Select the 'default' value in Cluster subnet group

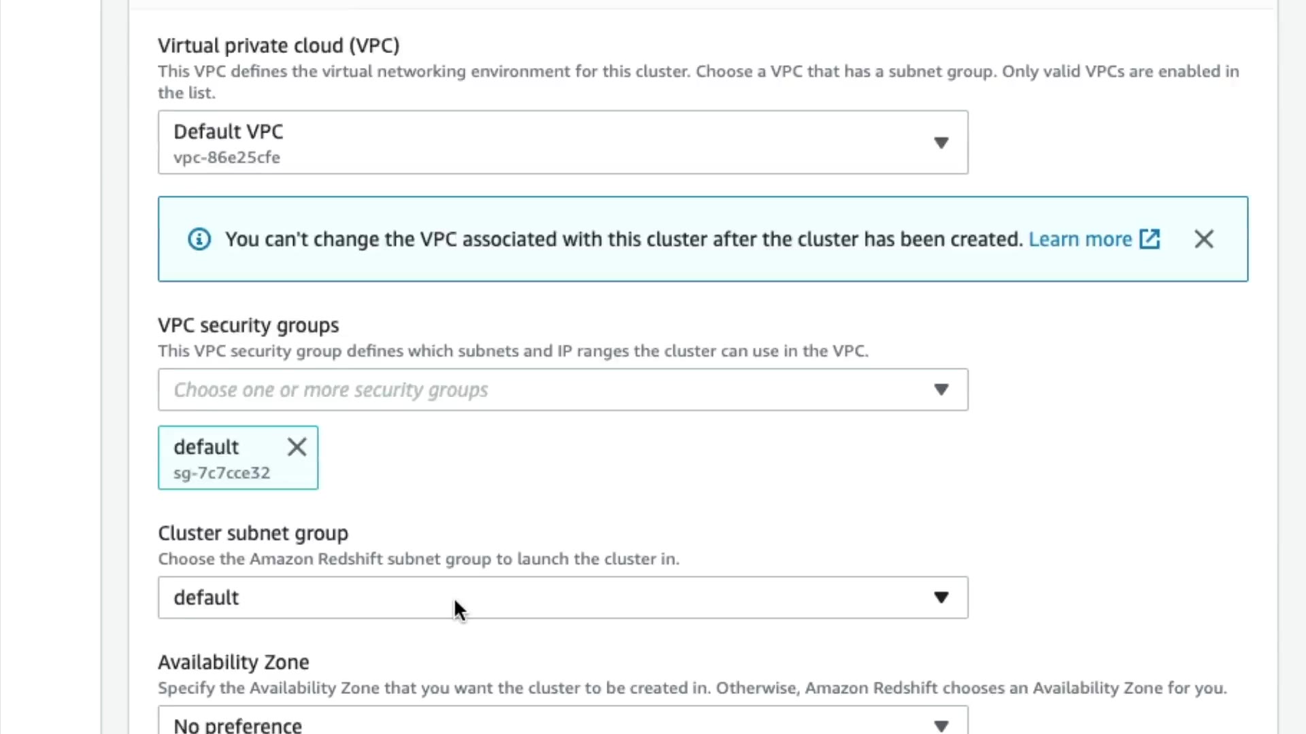tap(206, 598)
